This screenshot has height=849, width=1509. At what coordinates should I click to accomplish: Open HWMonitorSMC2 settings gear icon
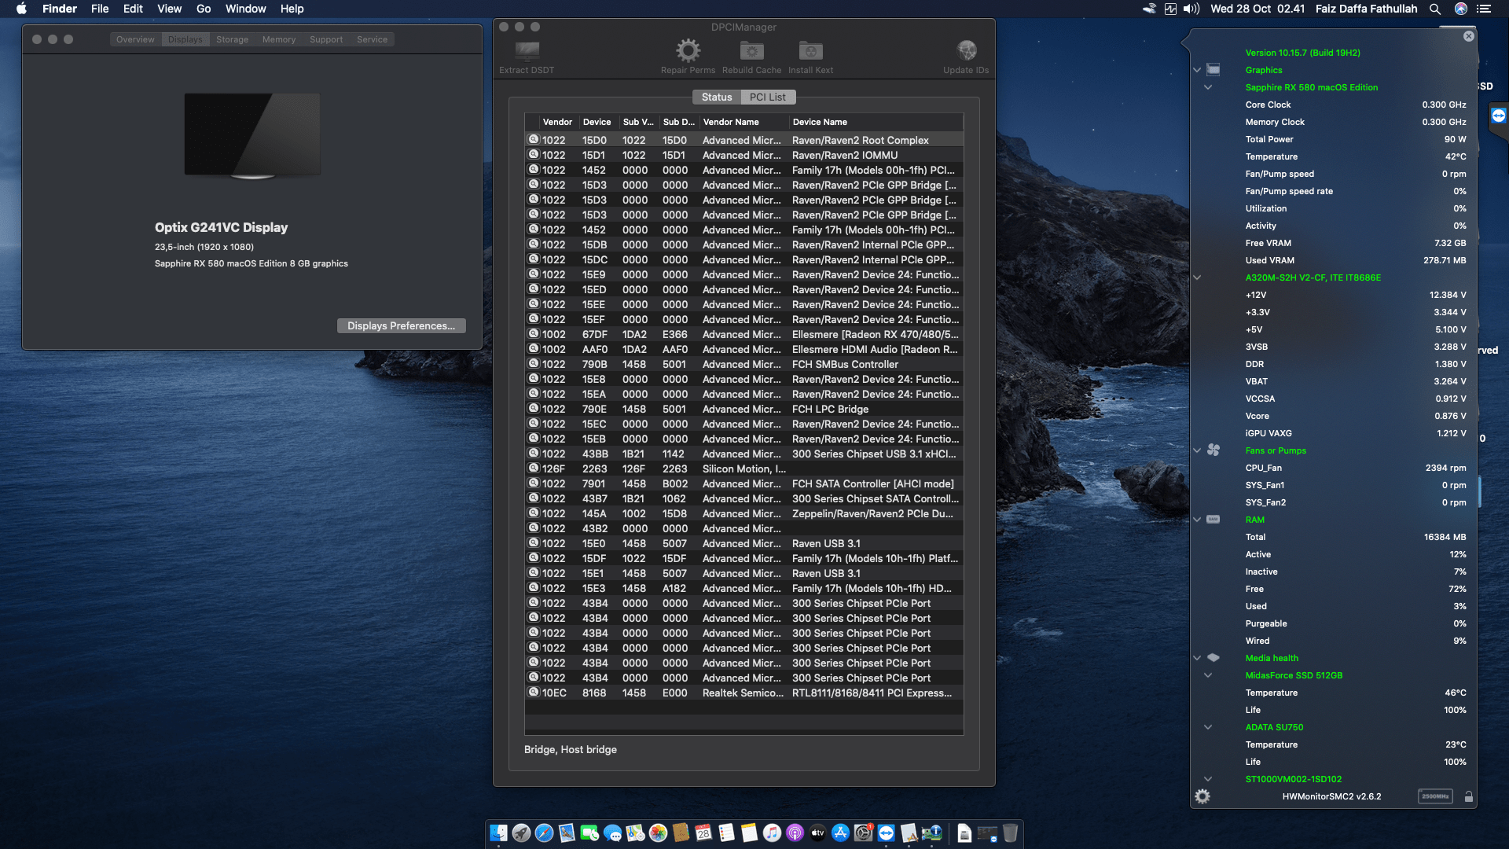tap(1202, 796)
